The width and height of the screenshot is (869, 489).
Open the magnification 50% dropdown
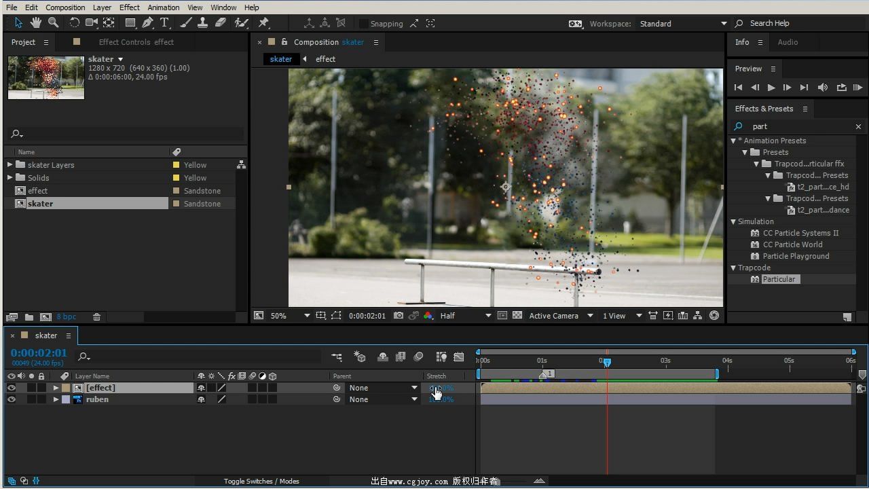tap(291, 316)
